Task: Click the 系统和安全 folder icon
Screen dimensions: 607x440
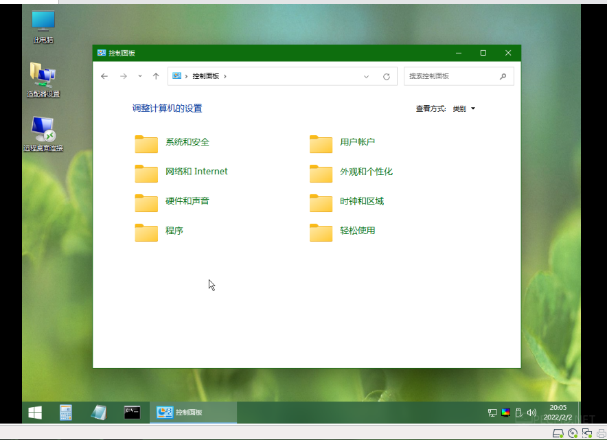Action: 146,144
